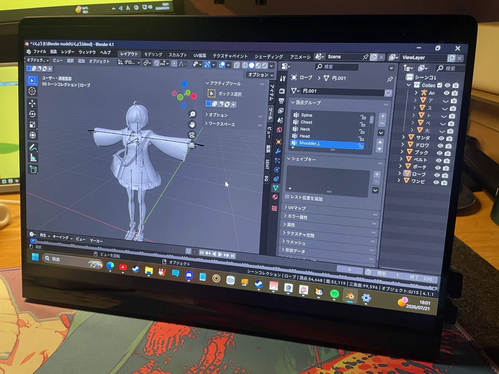This screenshot has height=374, width=499.
Task: Add a new vertex group with plus button
Action: tap(383, 116)
